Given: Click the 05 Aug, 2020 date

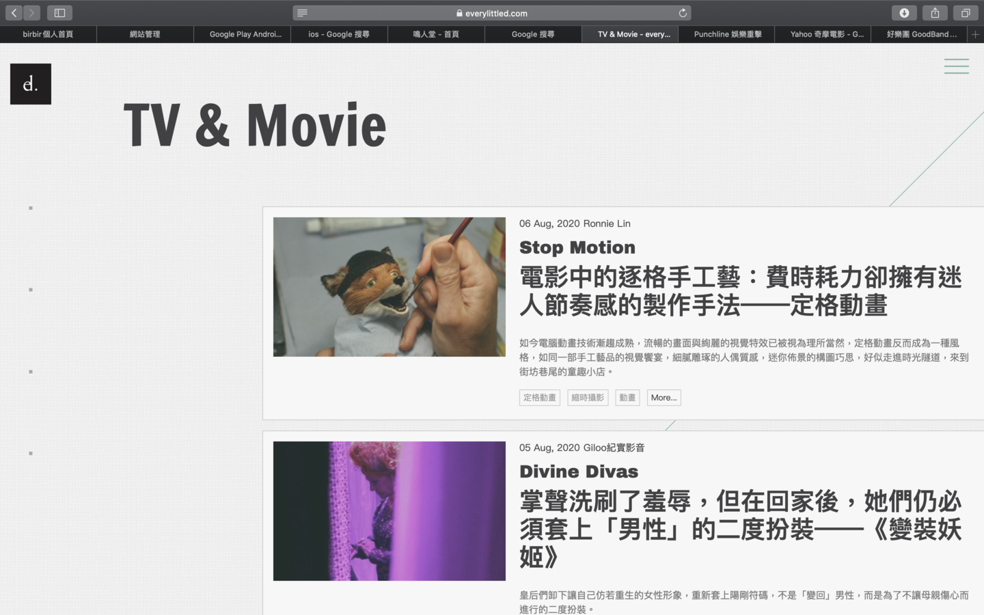Looking at the screenshot, I should pyautogui.click(x=549, y=448).
